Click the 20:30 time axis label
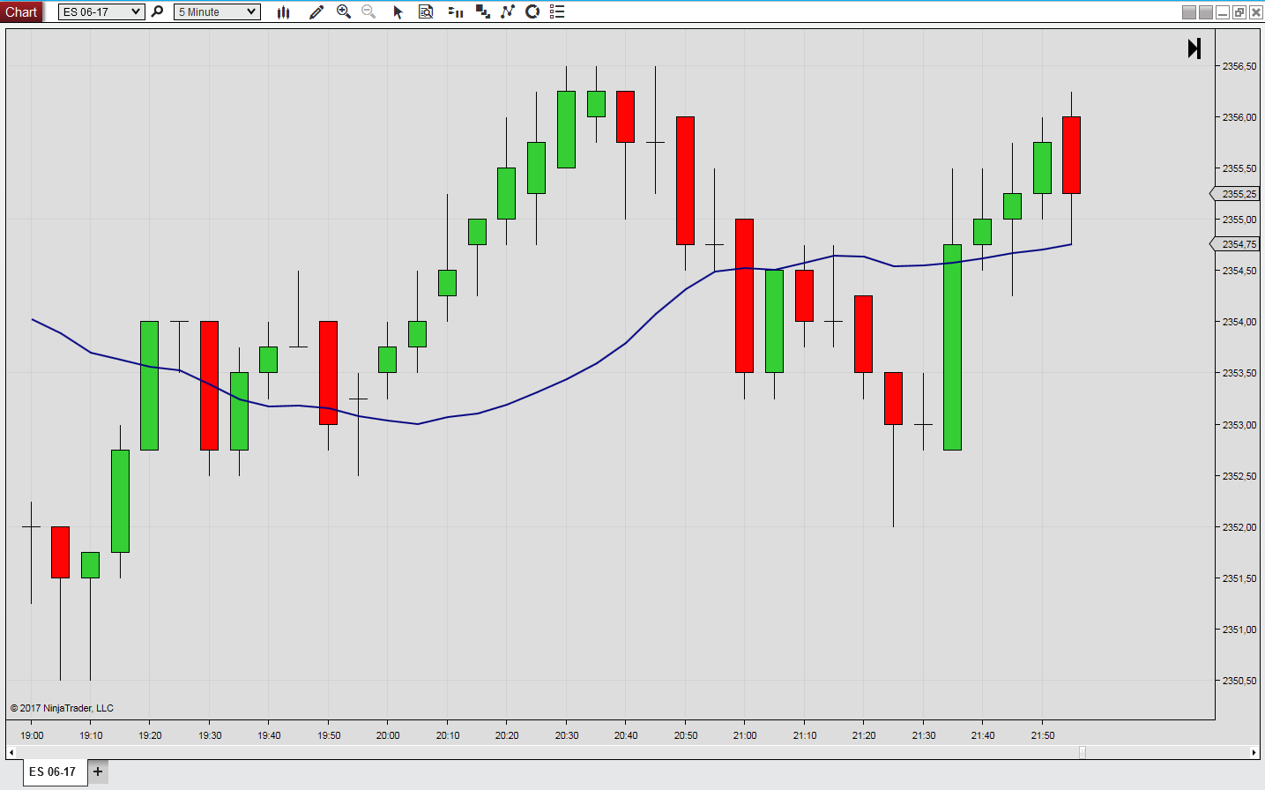Screen dimensions: 1265x790 tap(567, 735)
